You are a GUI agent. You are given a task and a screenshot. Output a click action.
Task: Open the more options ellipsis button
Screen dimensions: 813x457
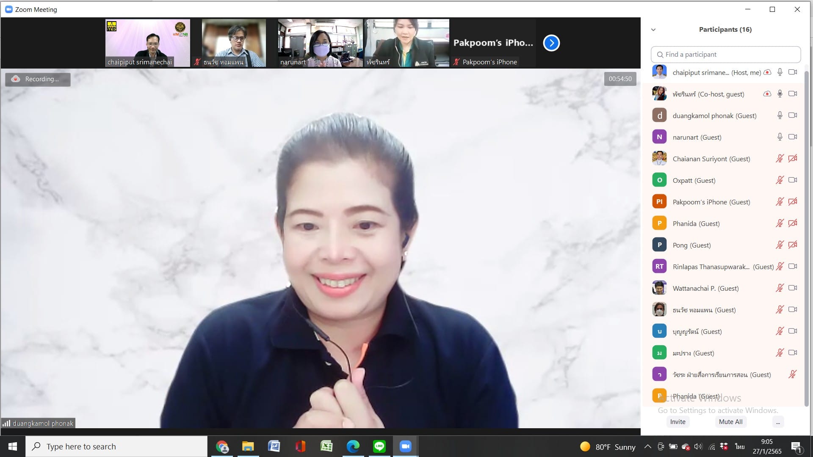click(778, 422)
